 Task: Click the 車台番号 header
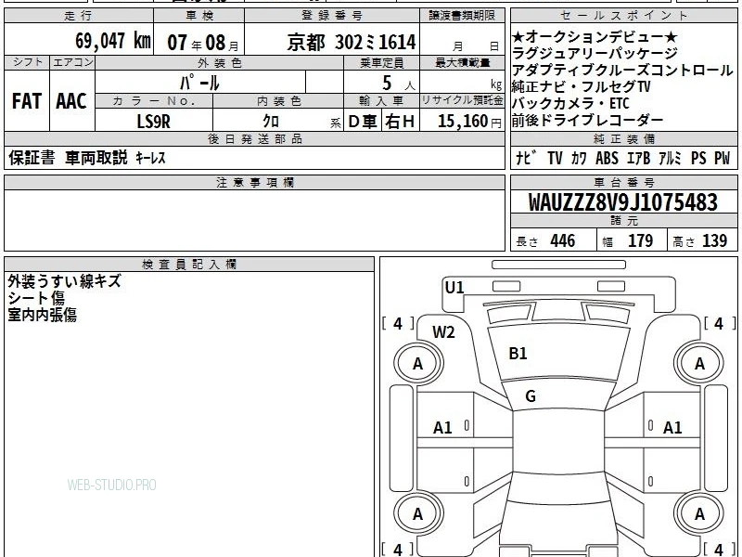623,182
